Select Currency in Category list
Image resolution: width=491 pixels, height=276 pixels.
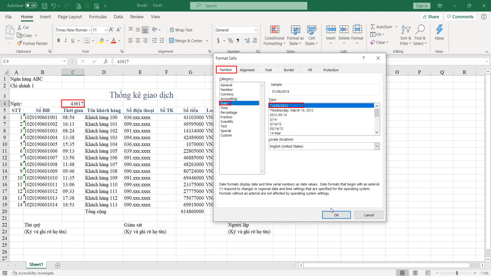227,94
